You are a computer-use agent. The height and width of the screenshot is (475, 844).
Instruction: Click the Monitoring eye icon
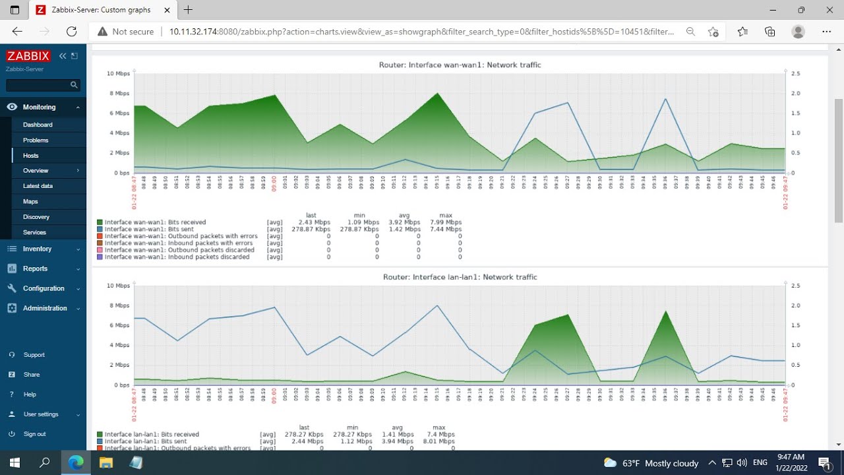(12, 107)
